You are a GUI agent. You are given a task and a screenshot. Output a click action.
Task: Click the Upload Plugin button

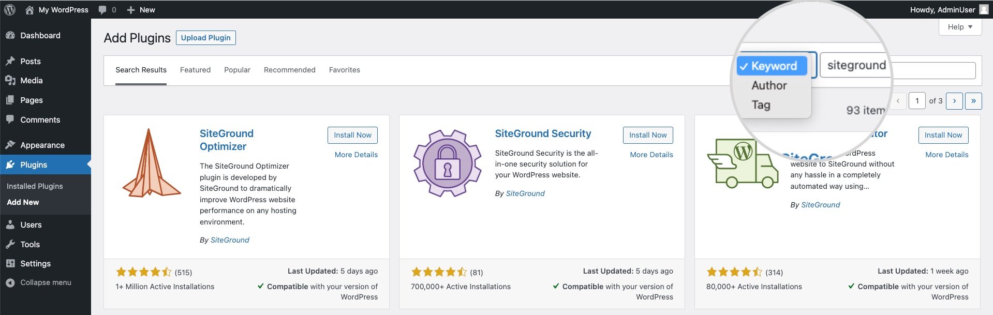click(x=206, y=38)
